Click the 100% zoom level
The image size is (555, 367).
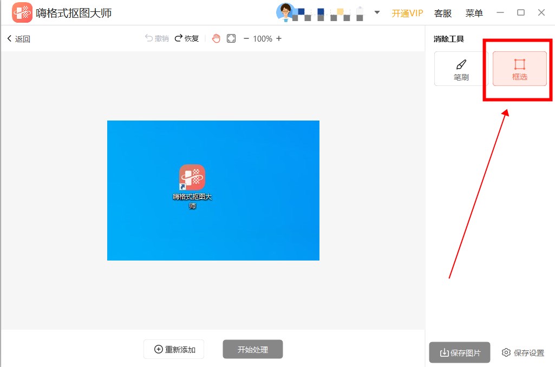click(263, 38)
